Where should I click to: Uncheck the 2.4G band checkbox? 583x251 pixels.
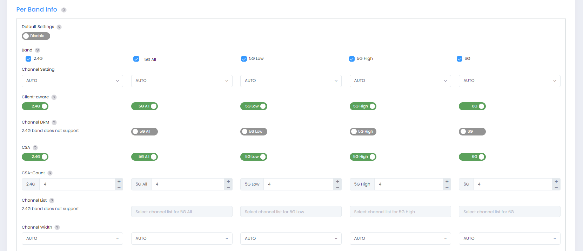(28, 59)
